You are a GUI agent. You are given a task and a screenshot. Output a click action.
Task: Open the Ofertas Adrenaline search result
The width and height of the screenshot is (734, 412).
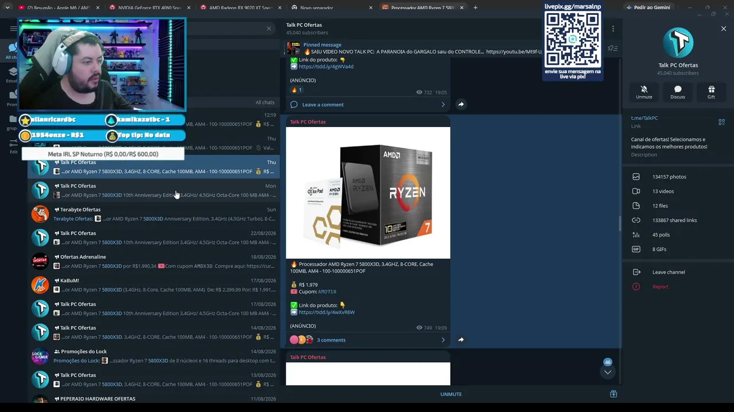point(154,262)
